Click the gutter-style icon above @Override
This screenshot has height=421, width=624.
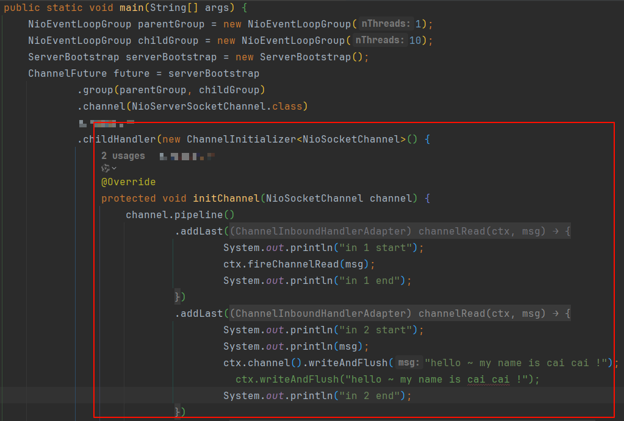106,168
